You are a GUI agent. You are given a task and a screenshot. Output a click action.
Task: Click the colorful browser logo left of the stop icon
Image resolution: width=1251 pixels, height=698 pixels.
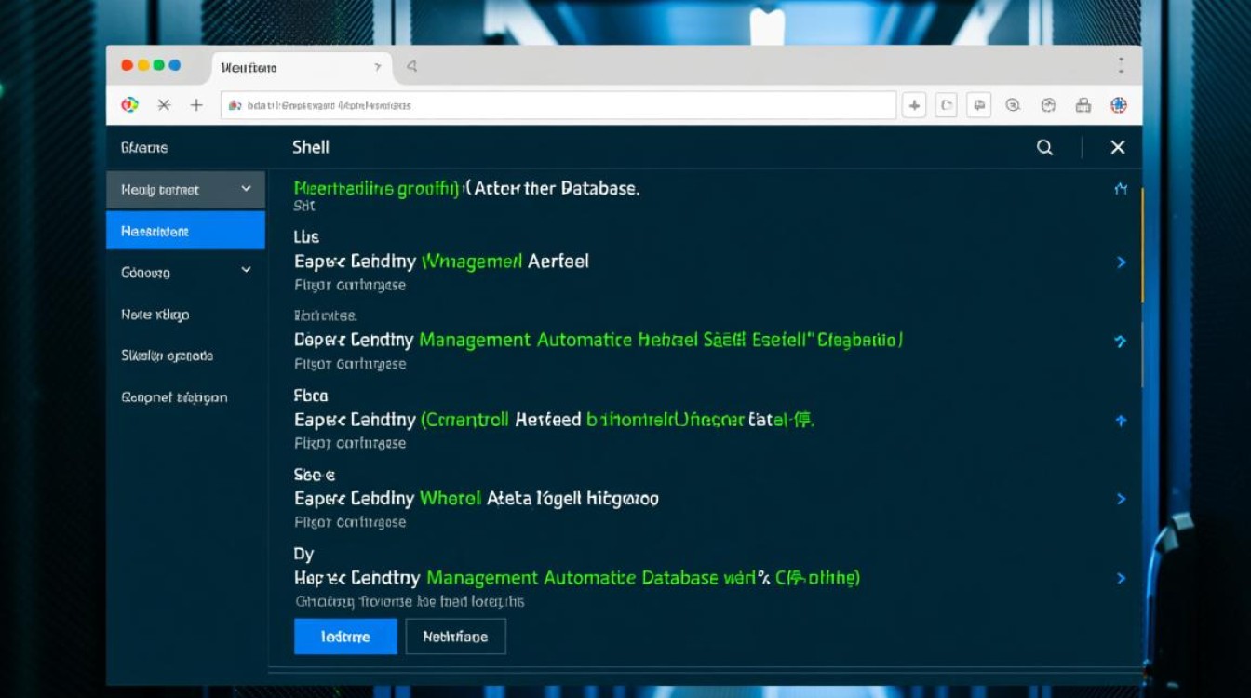click(x=130, y=105)
